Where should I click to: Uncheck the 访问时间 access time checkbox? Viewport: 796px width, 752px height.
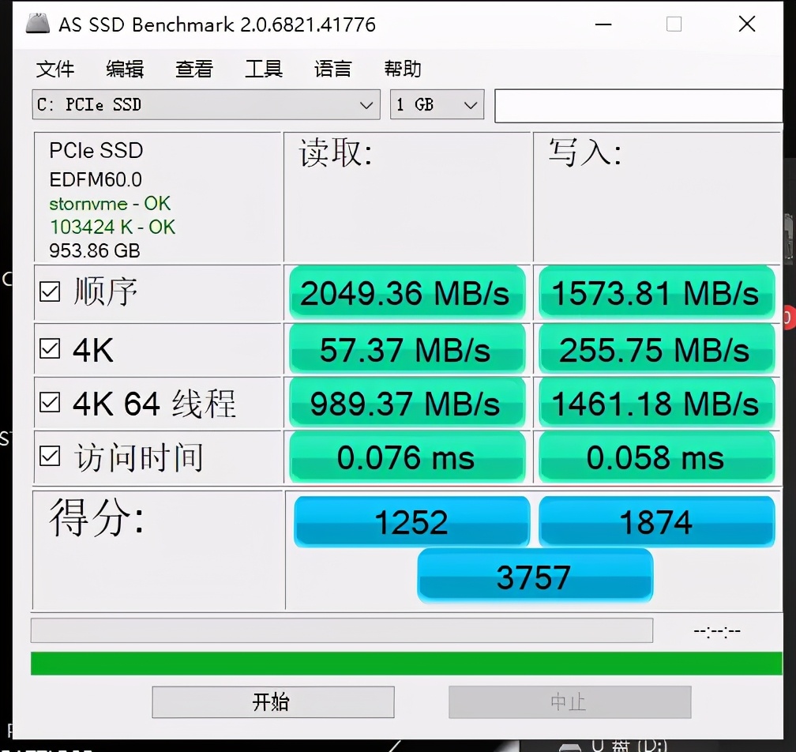(49, 456)
